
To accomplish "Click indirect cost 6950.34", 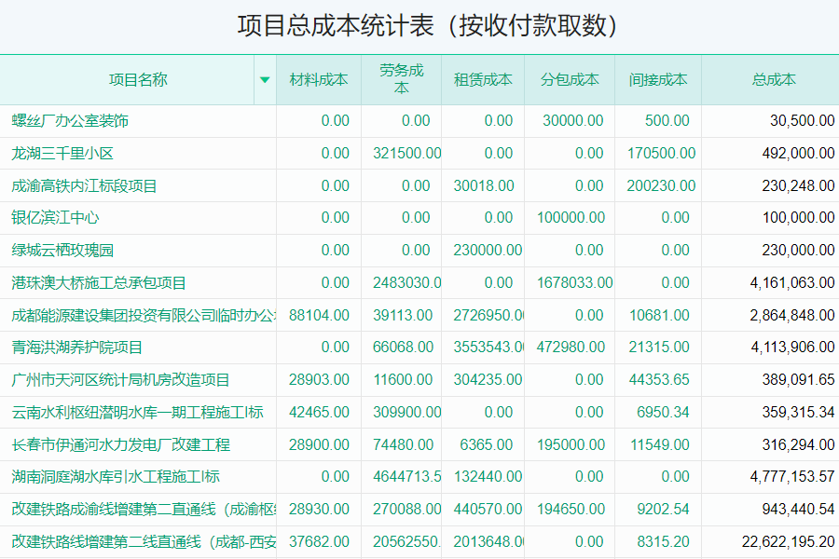I will [x=663, y=413].
